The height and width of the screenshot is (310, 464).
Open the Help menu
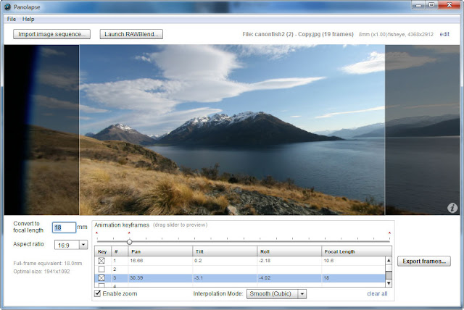click(28, 20)
